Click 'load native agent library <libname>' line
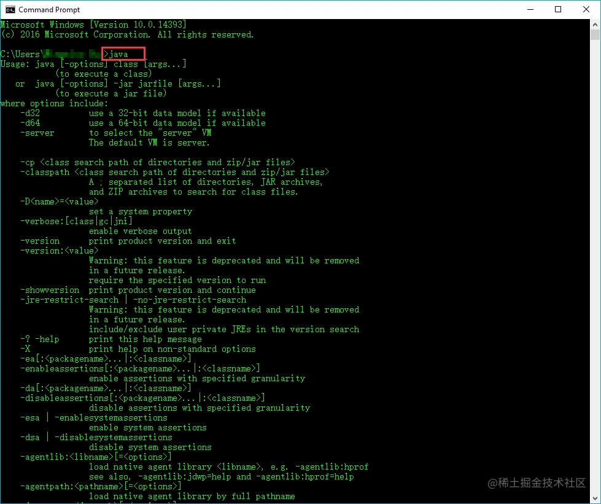This screenshot has height=504, width=601. [x=229, y=467]
